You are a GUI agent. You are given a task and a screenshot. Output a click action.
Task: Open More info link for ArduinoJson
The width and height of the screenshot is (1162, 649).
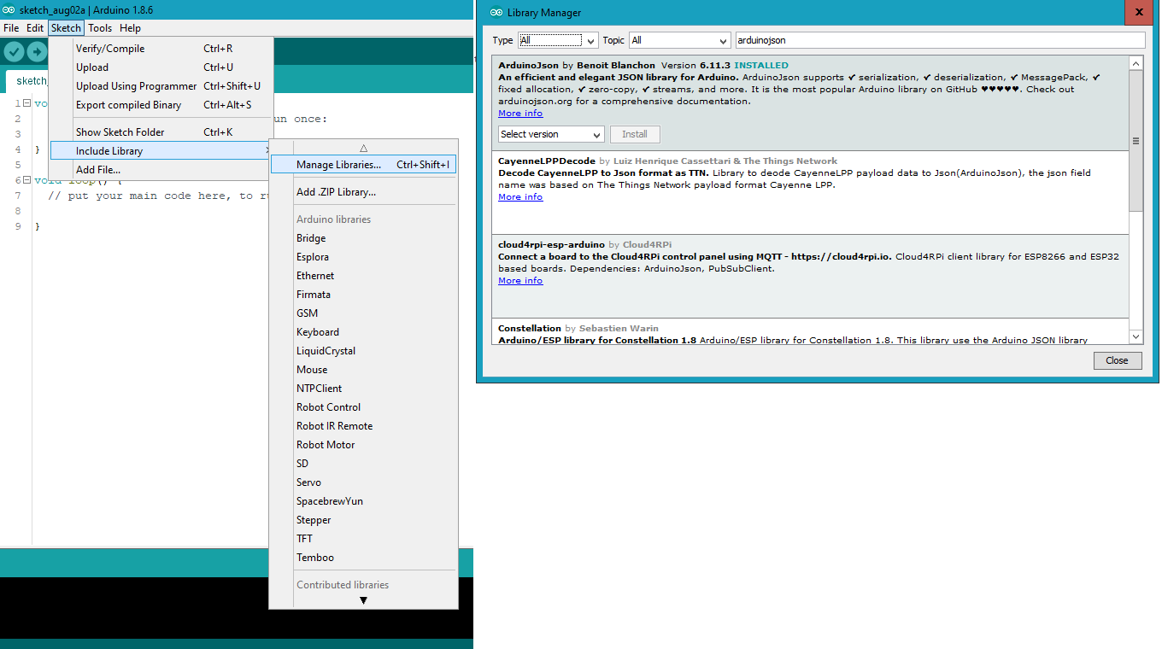520,113
